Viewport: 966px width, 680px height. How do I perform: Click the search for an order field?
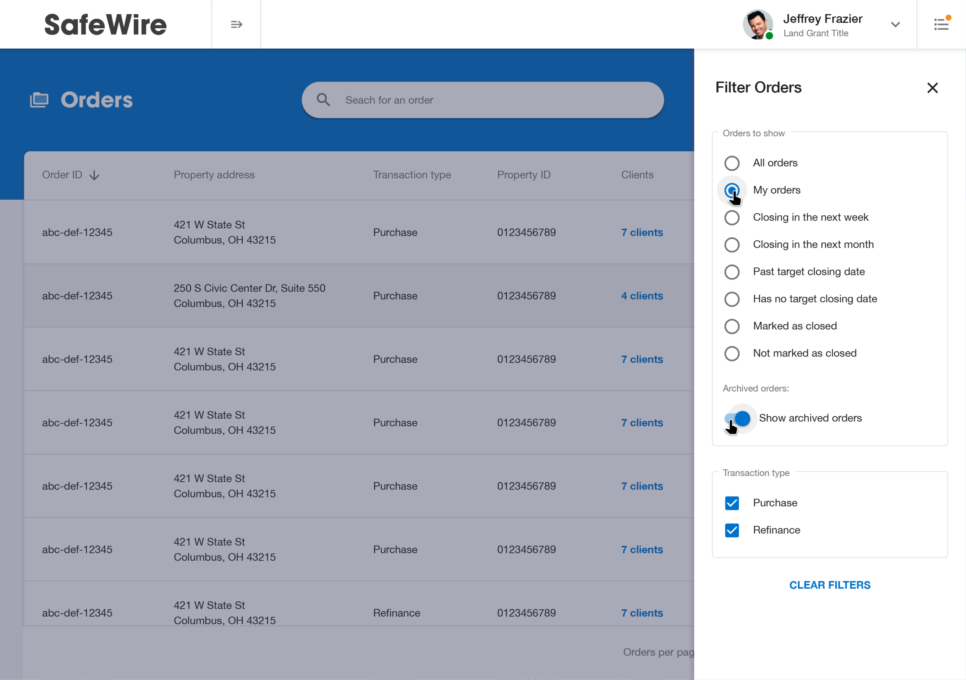coord(497,100)
